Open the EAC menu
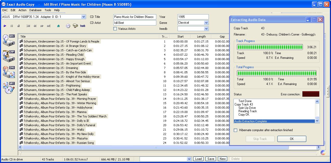Image resolution: width=331 pixels, height=163 pixels. 5,10
